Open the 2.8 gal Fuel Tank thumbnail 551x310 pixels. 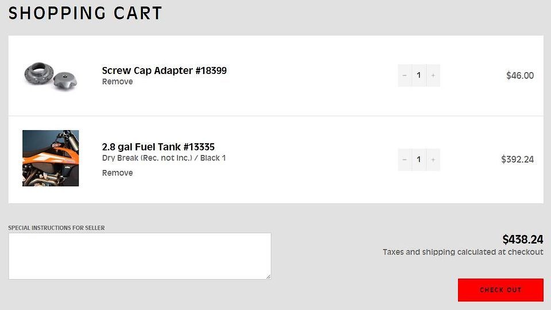[x=51, y=158]
